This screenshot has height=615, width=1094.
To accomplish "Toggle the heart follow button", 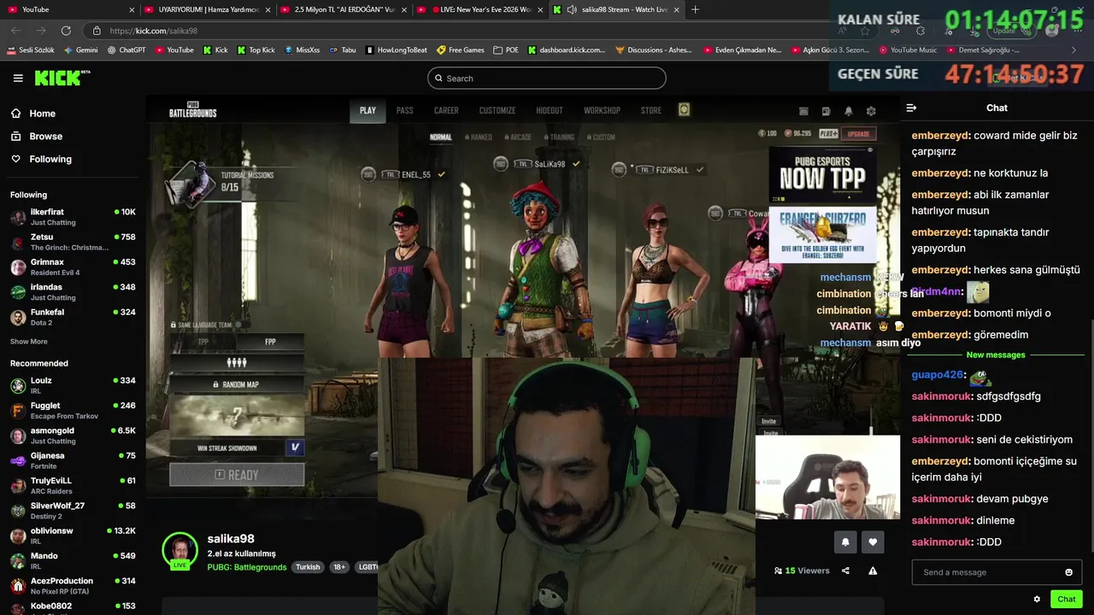I will [x=873, y=542].
